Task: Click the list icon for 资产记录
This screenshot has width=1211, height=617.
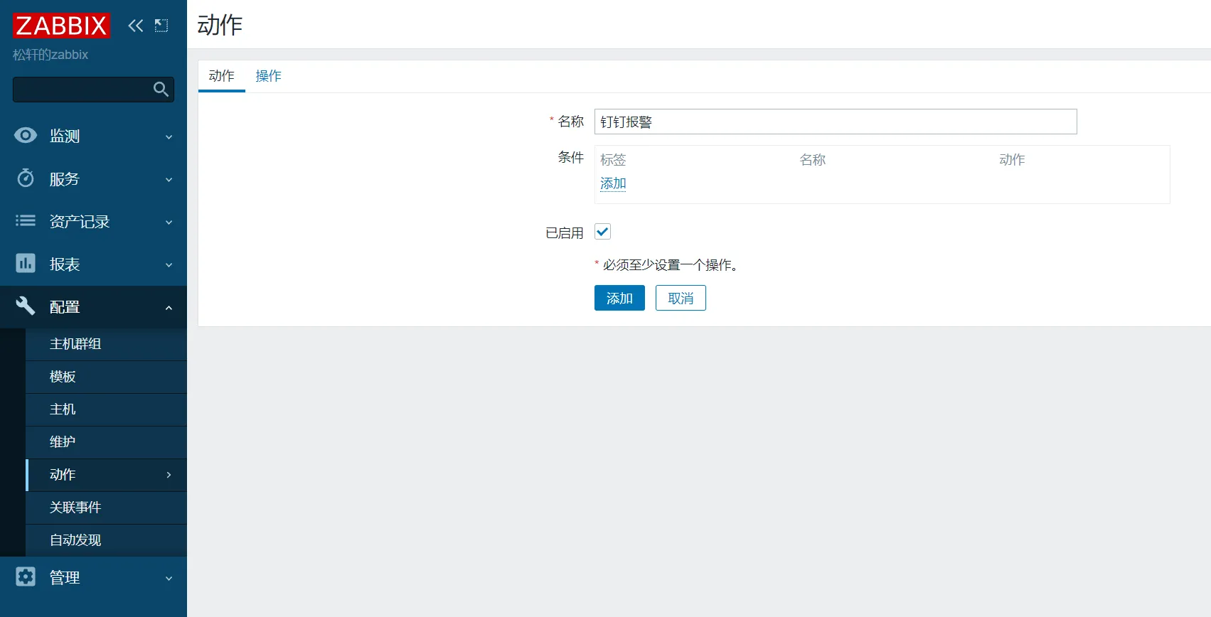Action: (26, 221)
